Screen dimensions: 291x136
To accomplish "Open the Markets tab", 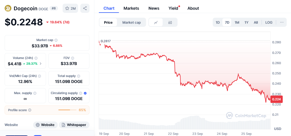I will tap(131, 8).
